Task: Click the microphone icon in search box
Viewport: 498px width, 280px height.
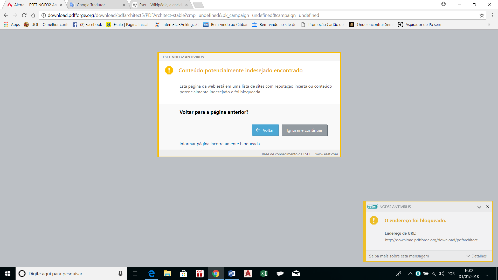Action: pos(120,274)
